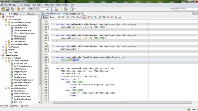Select PopupMenuDemo.java in project tree
The width and height of the screenshot is (198, 111).
22,83
